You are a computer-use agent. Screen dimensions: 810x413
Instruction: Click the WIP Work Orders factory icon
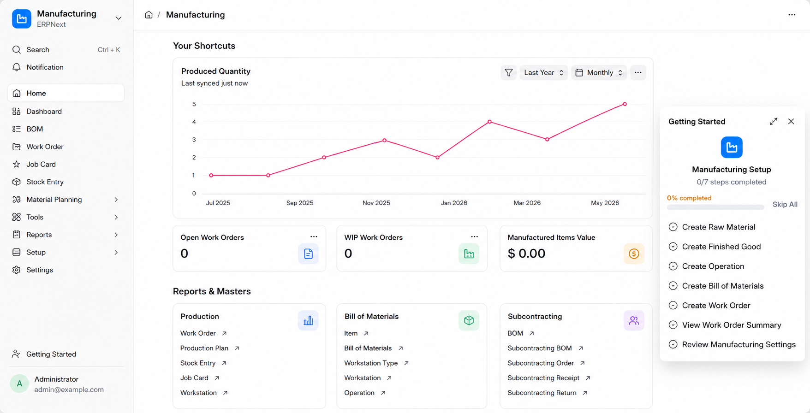pos(469,254)
